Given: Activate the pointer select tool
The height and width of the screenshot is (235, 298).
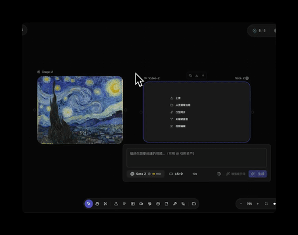Looking at the screenshot, I should [88, 204].
